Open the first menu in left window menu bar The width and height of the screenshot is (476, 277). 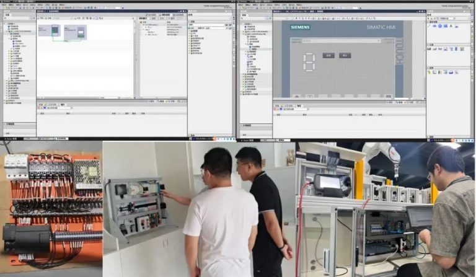[x=5, y=5]
